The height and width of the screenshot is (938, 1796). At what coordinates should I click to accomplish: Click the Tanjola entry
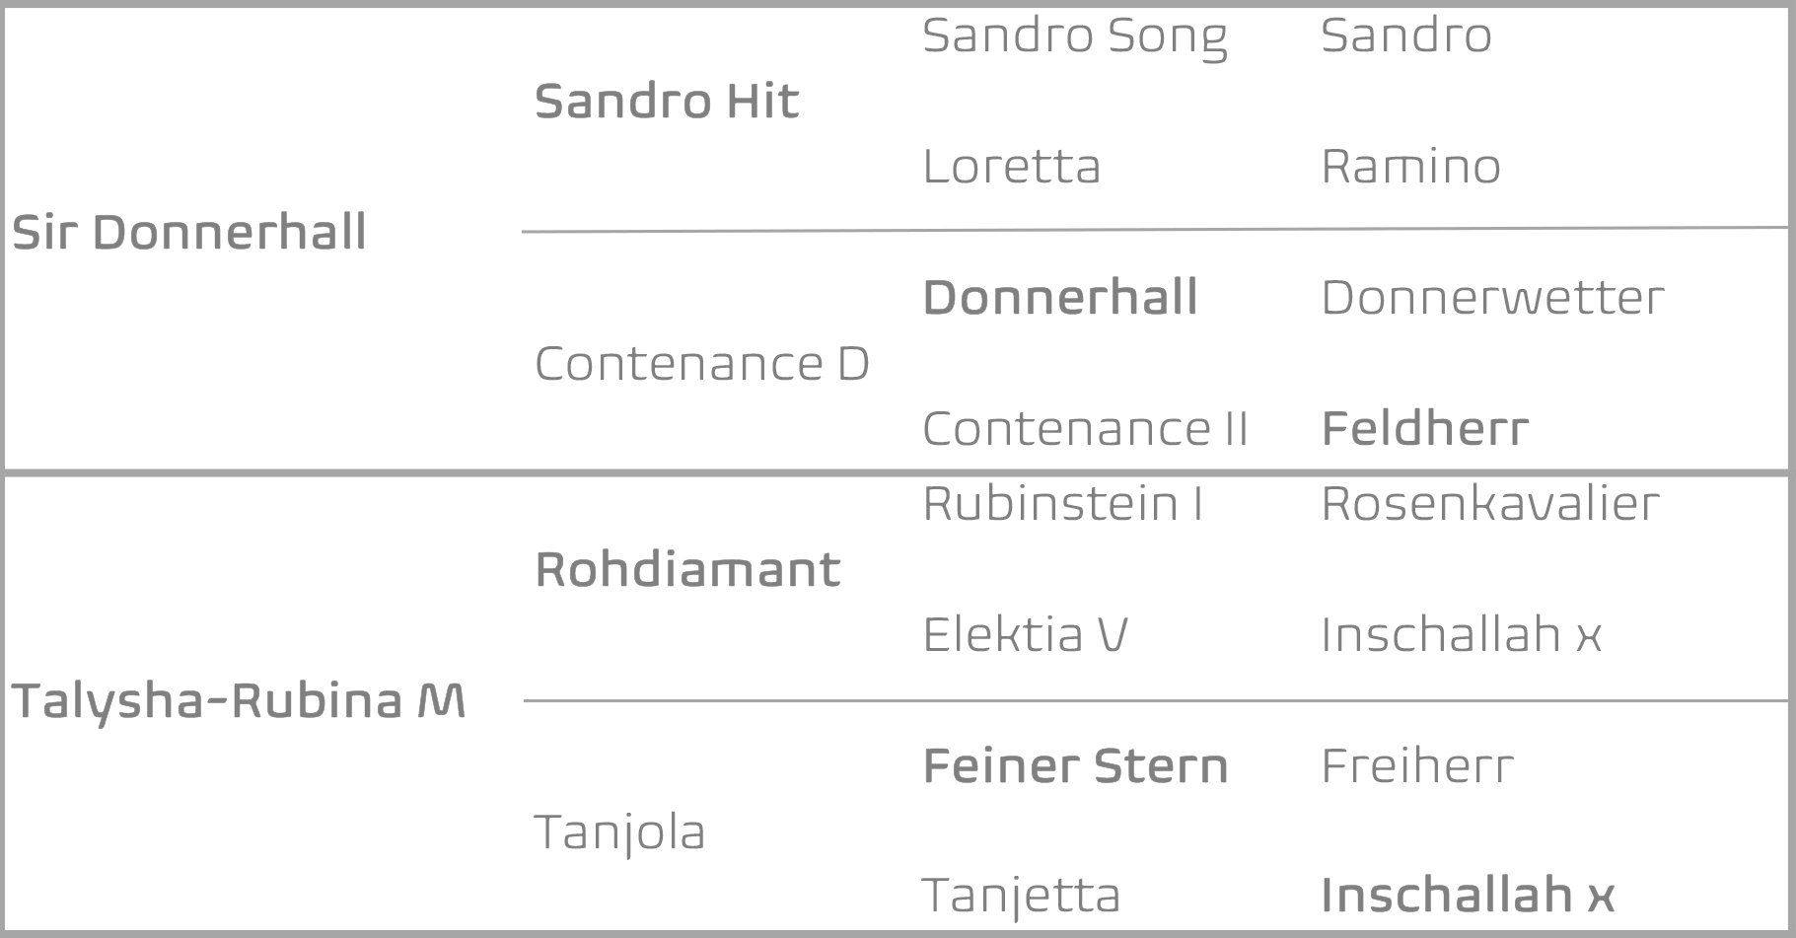click(619, 831)
